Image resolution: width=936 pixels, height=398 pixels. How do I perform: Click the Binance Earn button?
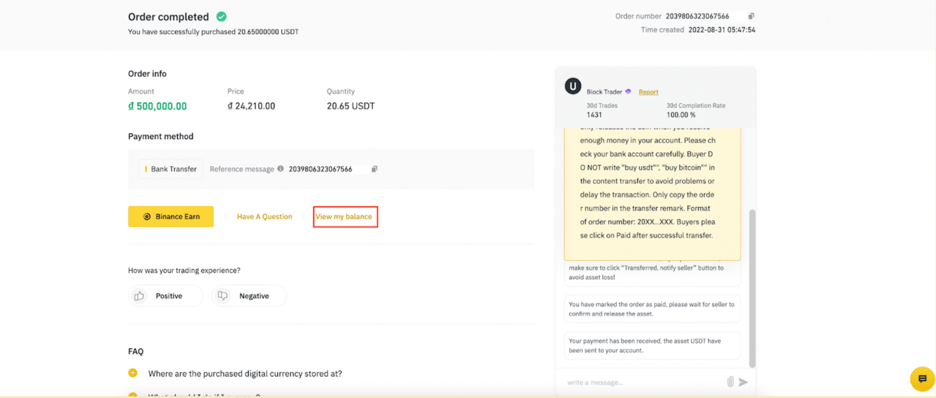[171, 216]
